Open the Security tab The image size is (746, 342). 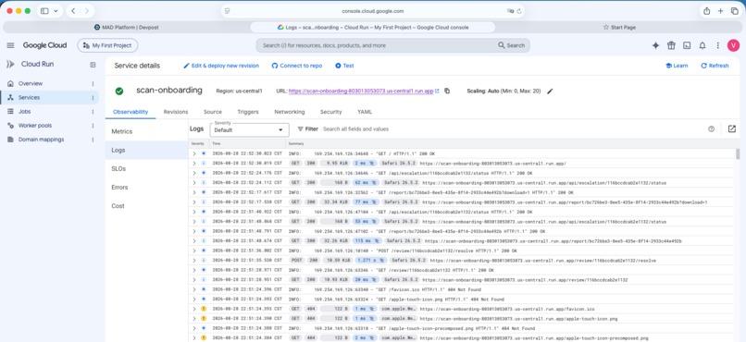point(330,112)
